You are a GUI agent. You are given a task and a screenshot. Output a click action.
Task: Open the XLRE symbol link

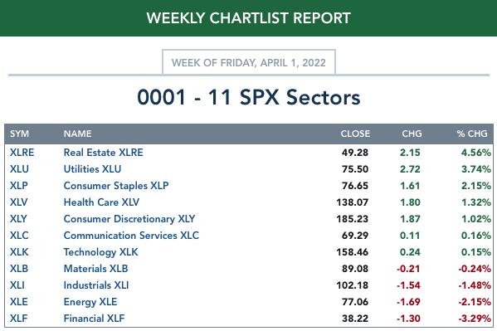(22, 153)
